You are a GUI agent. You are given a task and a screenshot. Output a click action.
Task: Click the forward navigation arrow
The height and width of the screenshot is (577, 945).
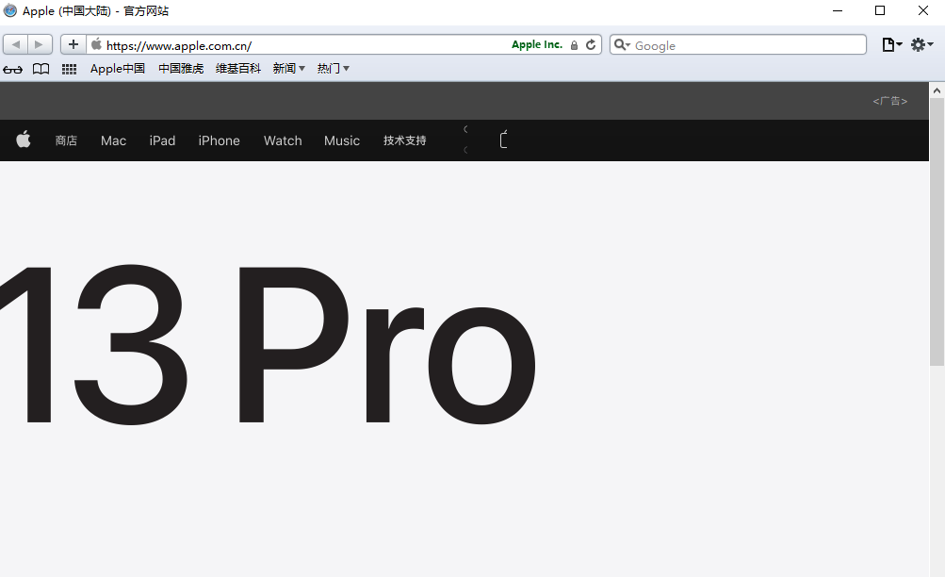(x=40, y=44)
